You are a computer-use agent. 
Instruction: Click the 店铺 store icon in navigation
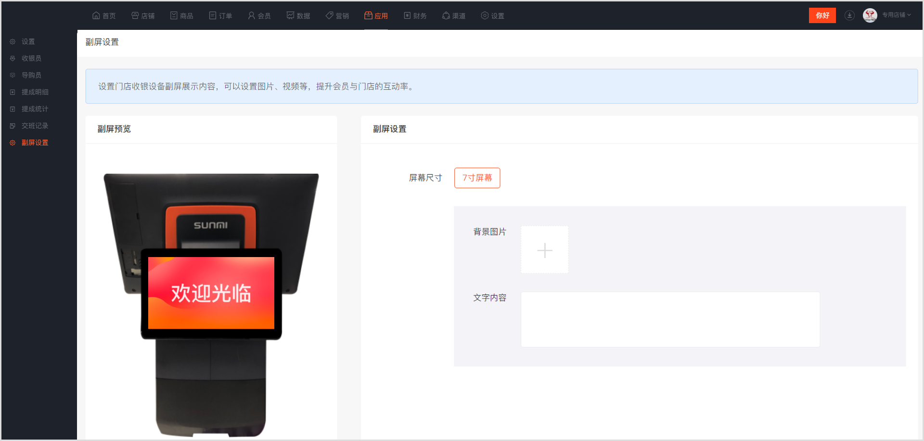click(x=135, y=15)
